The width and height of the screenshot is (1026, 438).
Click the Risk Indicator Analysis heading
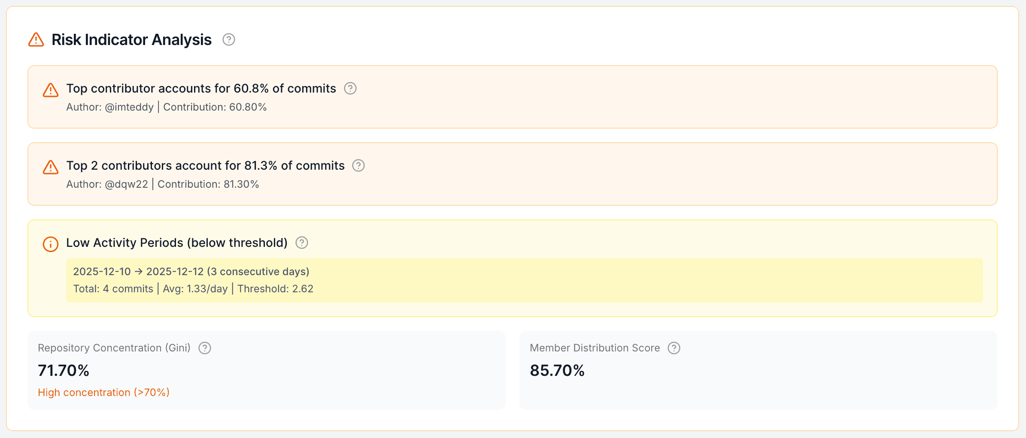pyautogui.click(x=131, y=39)
